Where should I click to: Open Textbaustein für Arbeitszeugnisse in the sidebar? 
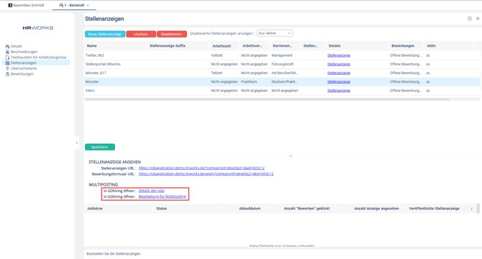[38, 57]
